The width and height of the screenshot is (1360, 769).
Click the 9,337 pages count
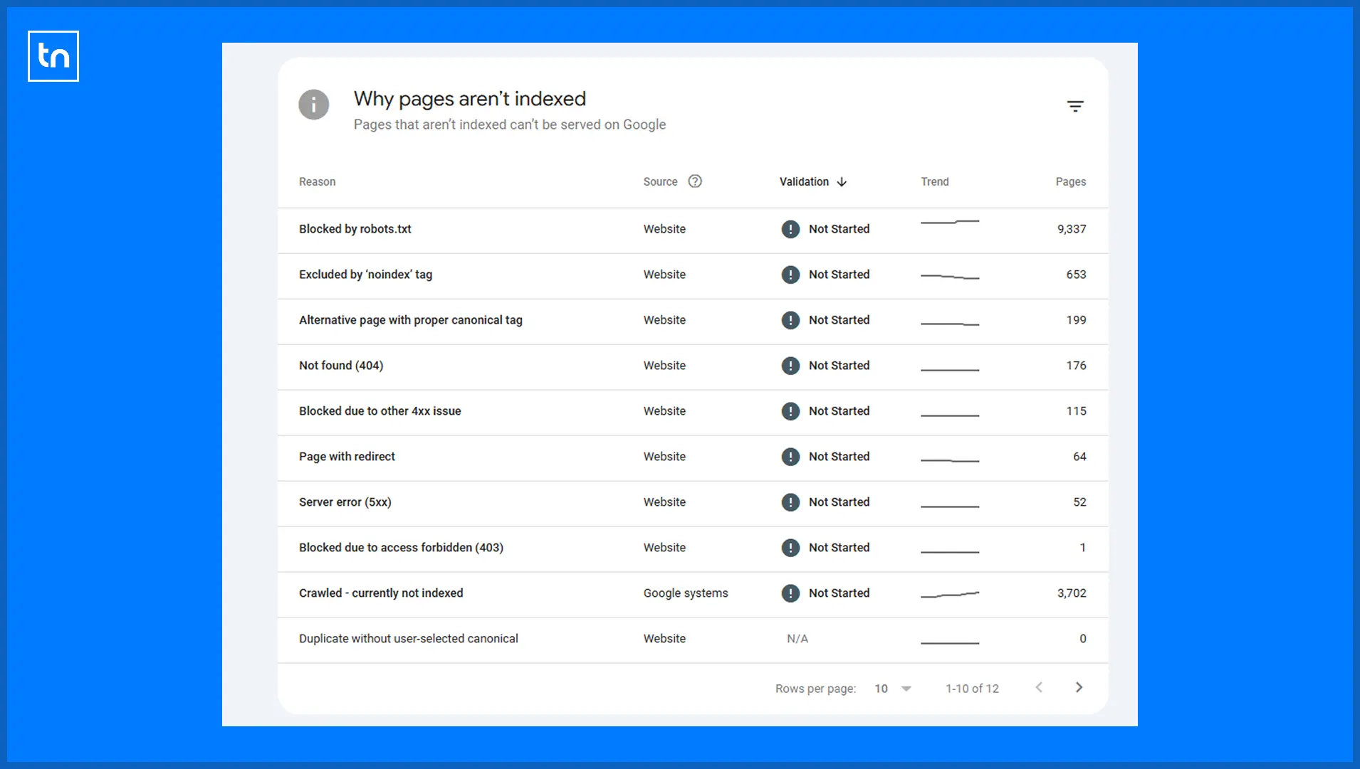point(1071,229)
